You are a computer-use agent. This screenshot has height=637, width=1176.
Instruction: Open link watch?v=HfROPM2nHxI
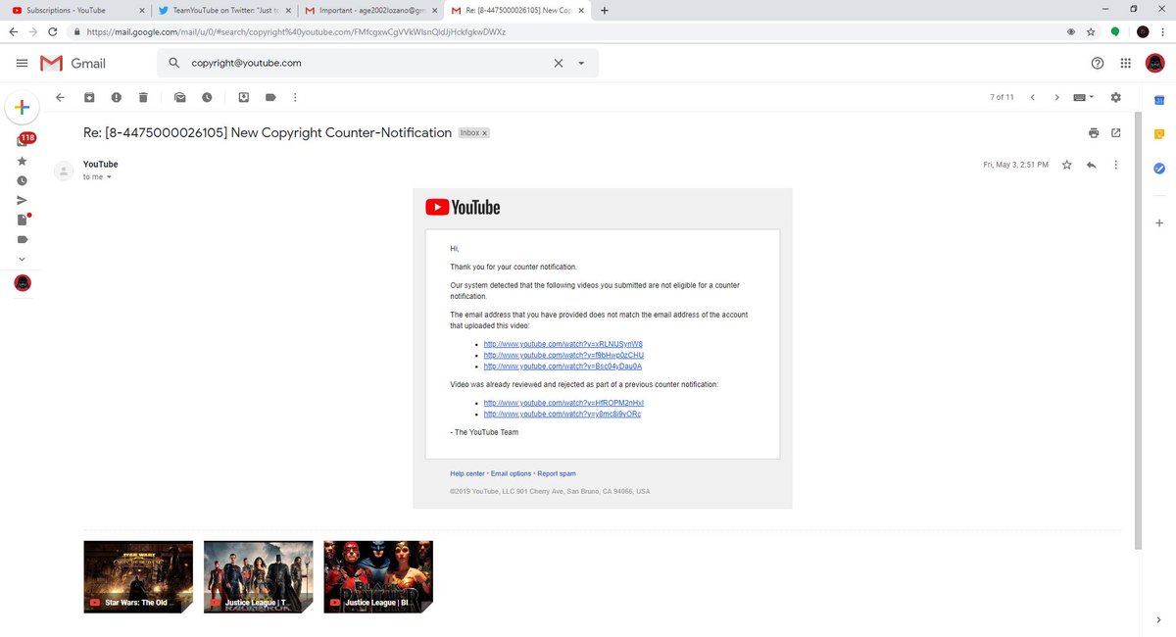(563, 403)
